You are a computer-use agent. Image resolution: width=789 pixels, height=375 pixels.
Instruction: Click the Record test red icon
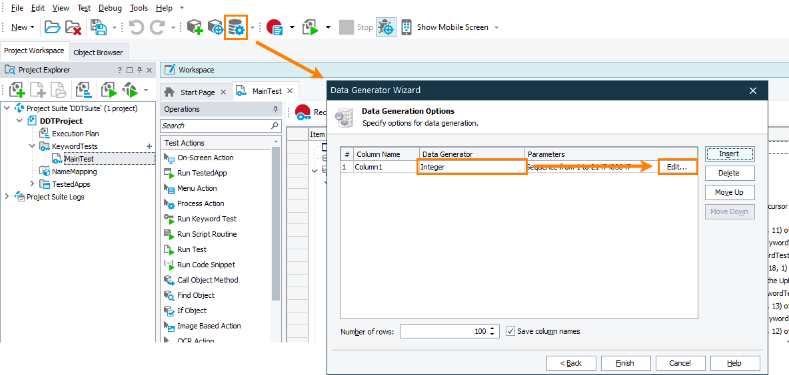tap(275, 27)
